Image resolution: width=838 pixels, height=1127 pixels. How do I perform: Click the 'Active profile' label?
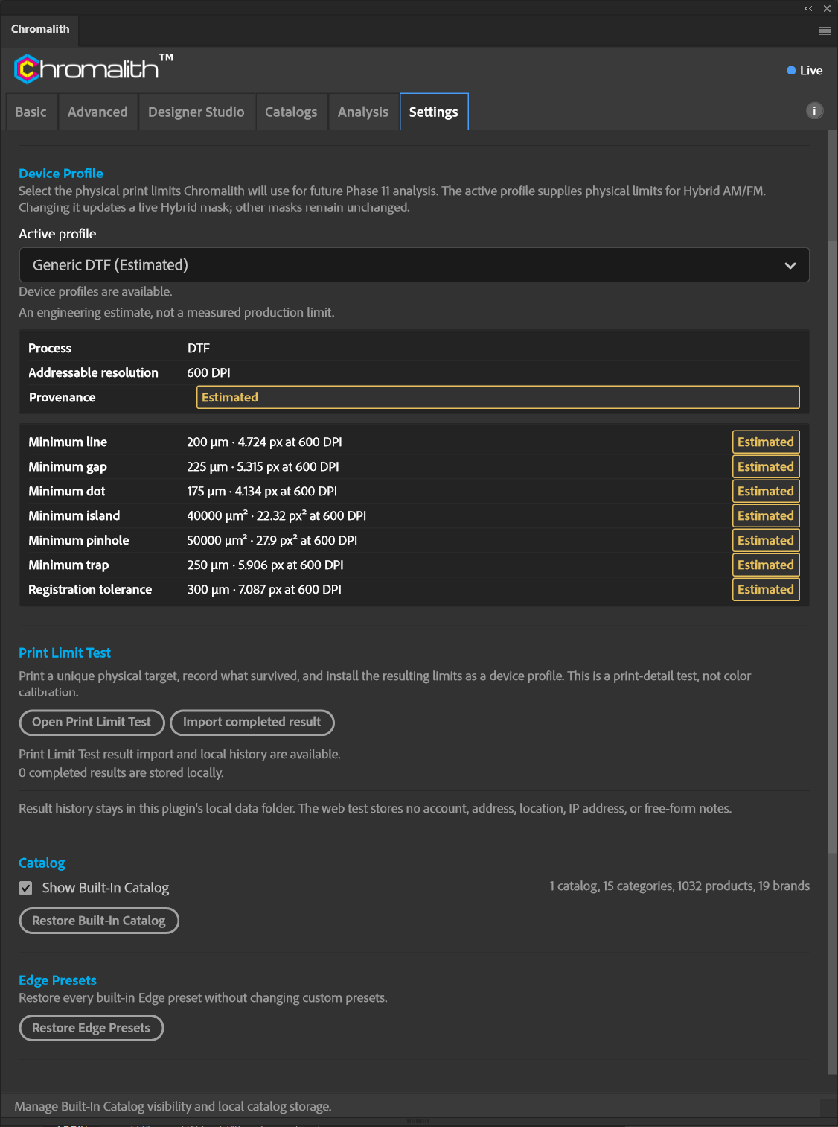tap(57, 234)
